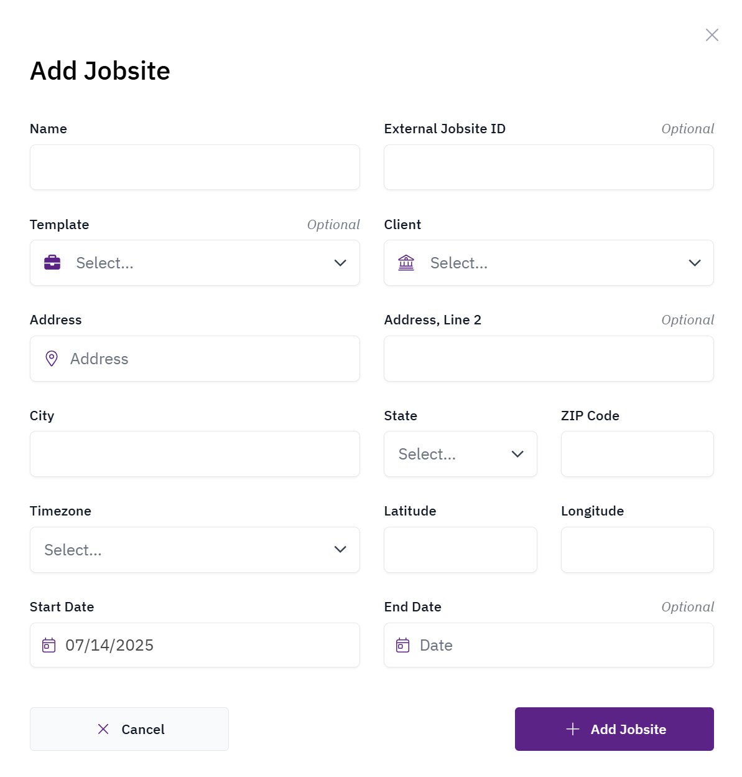Click the Add Jobsite button
Viewport: 742px width, 777px height.
click(614, 729)
